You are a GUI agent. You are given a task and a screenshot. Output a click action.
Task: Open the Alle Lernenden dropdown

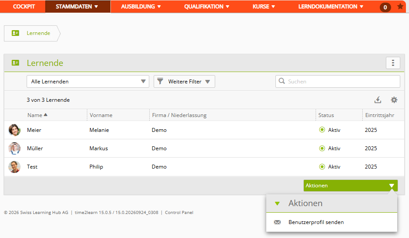coord(88,81)
